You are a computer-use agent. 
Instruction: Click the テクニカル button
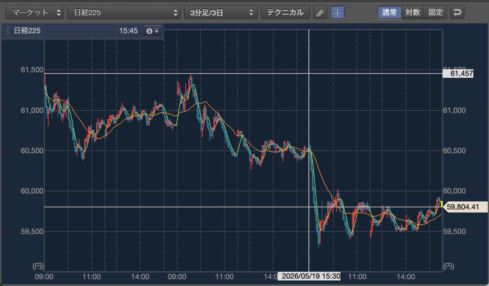tap(285, 12)
